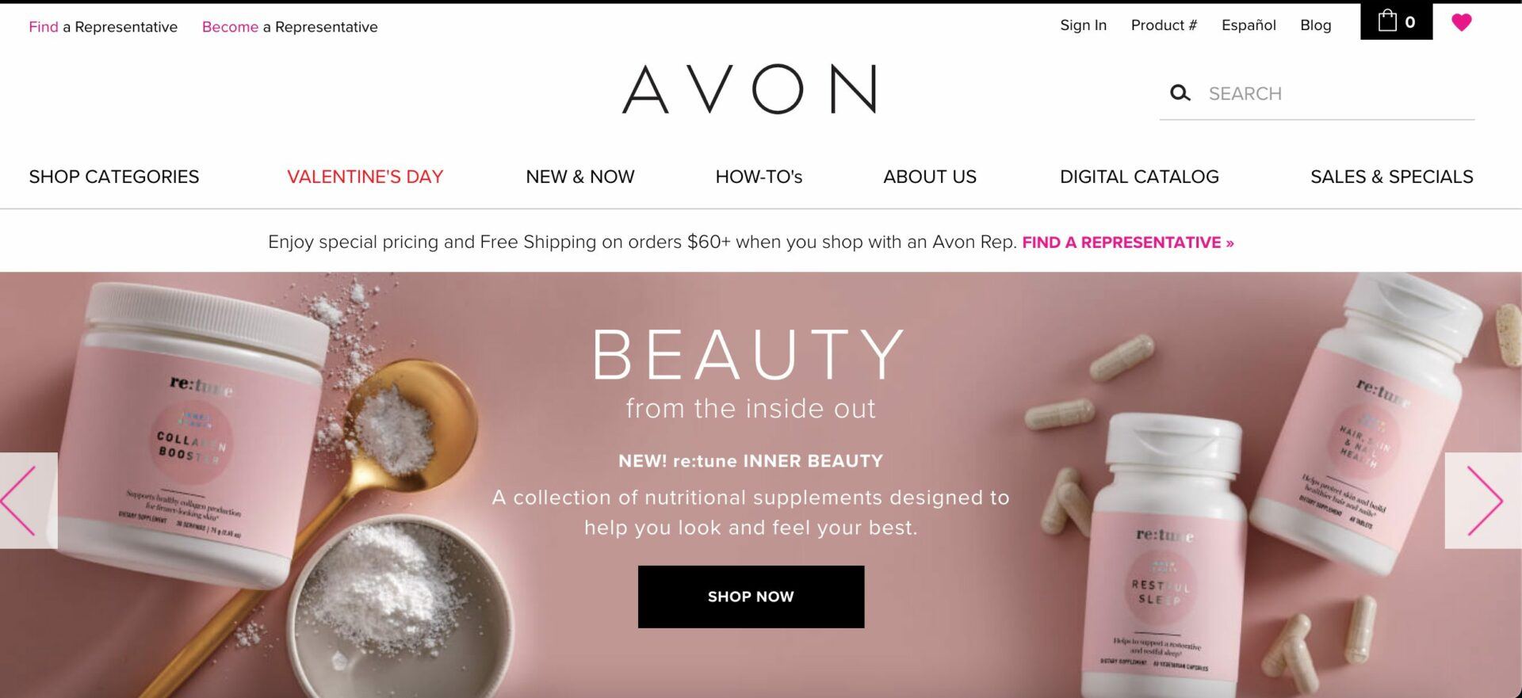Open the Digital Catalog page

(1139, 177)
